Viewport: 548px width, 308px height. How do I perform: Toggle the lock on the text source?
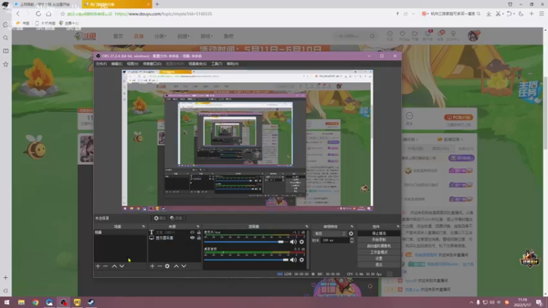coord(199,232)
